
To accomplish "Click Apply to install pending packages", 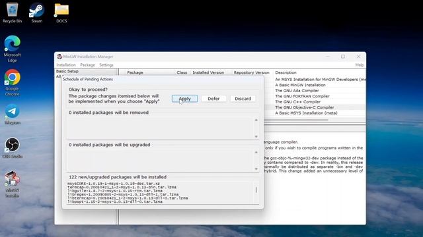I will (x=185, y=99).
